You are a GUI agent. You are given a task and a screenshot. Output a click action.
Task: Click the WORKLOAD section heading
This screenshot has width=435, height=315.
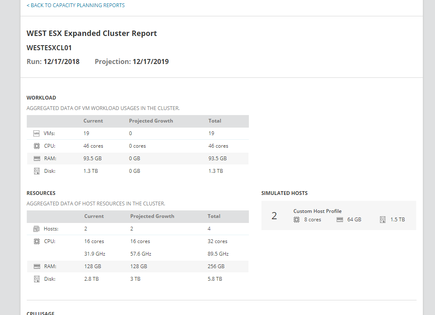(41, 98)
